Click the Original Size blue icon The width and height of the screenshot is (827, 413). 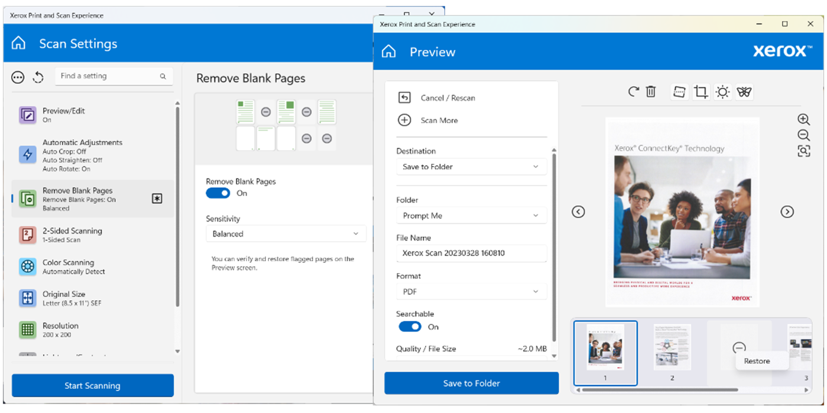click(28, 298)
